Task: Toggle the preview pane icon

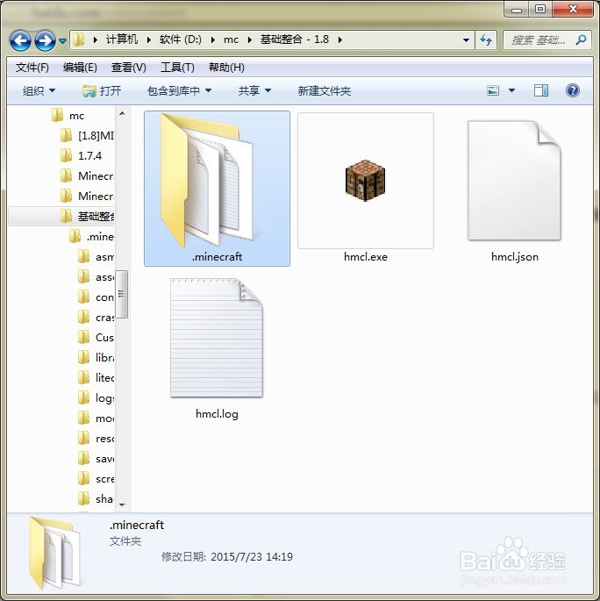Action: pyautogui.click(x=541, y=91)
